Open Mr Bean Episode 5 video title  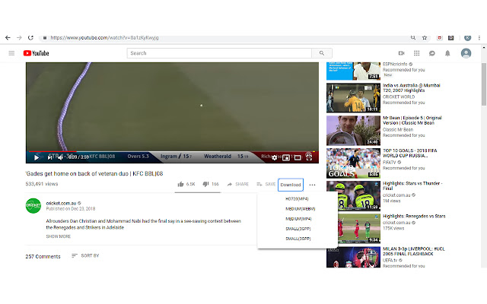coord(412,120)
